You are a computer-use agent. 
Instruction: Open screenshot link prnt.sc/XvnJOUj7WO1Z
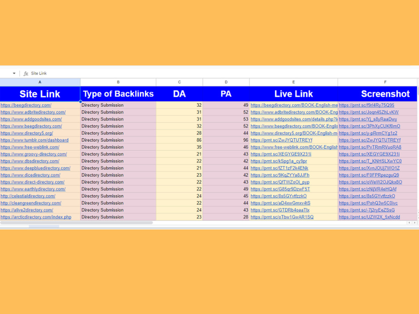[x=369, y=168]
